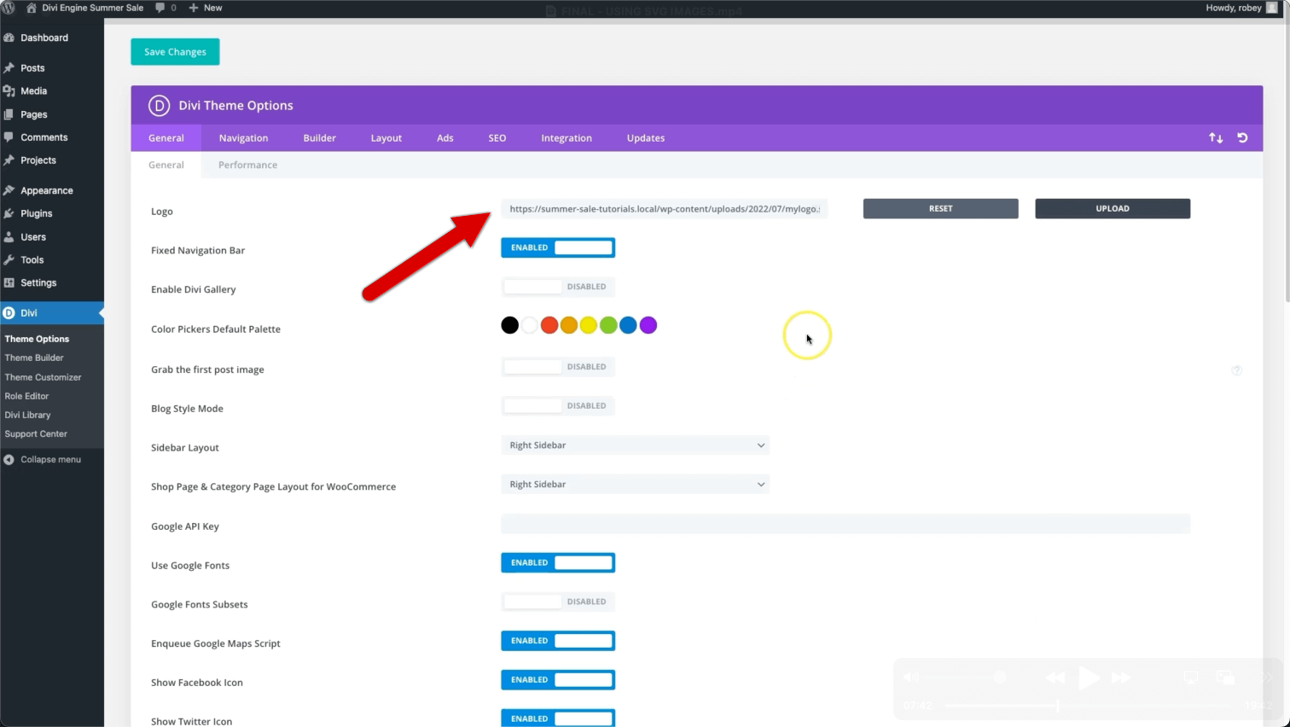Click the user avatar next to Howdy, robey
The height and width of the screenshot is (727, 1290).
click(x=1272, y=8)
